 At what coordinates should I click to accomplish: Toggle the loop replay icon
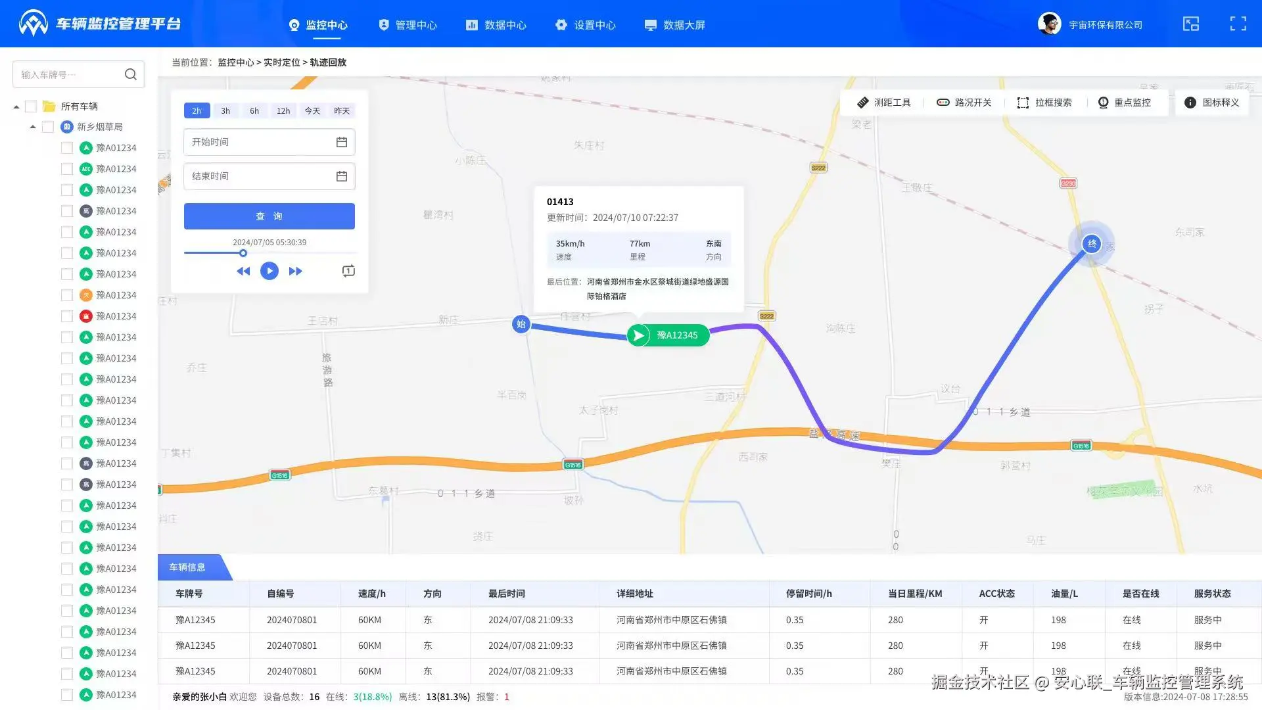(348, 271)
